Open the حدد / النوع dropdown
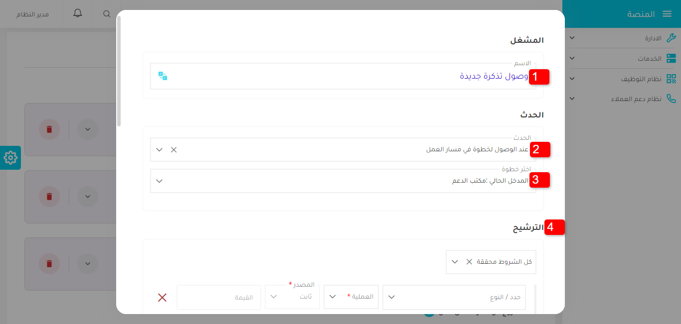Image resolution: width=681 pixels, height=324 pixels. (x=391, y=296)
